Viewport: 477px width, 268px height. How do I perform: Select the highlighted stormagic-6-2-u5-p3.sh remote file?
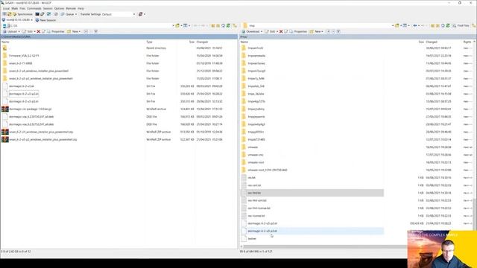click(x=312, y=231)
